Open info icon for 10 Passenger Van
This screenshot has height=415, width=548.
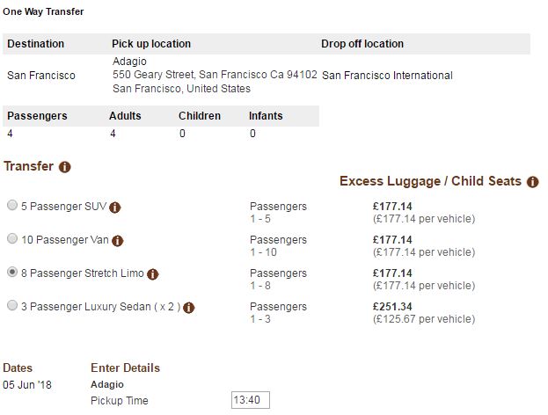click(x=118, y=240)
